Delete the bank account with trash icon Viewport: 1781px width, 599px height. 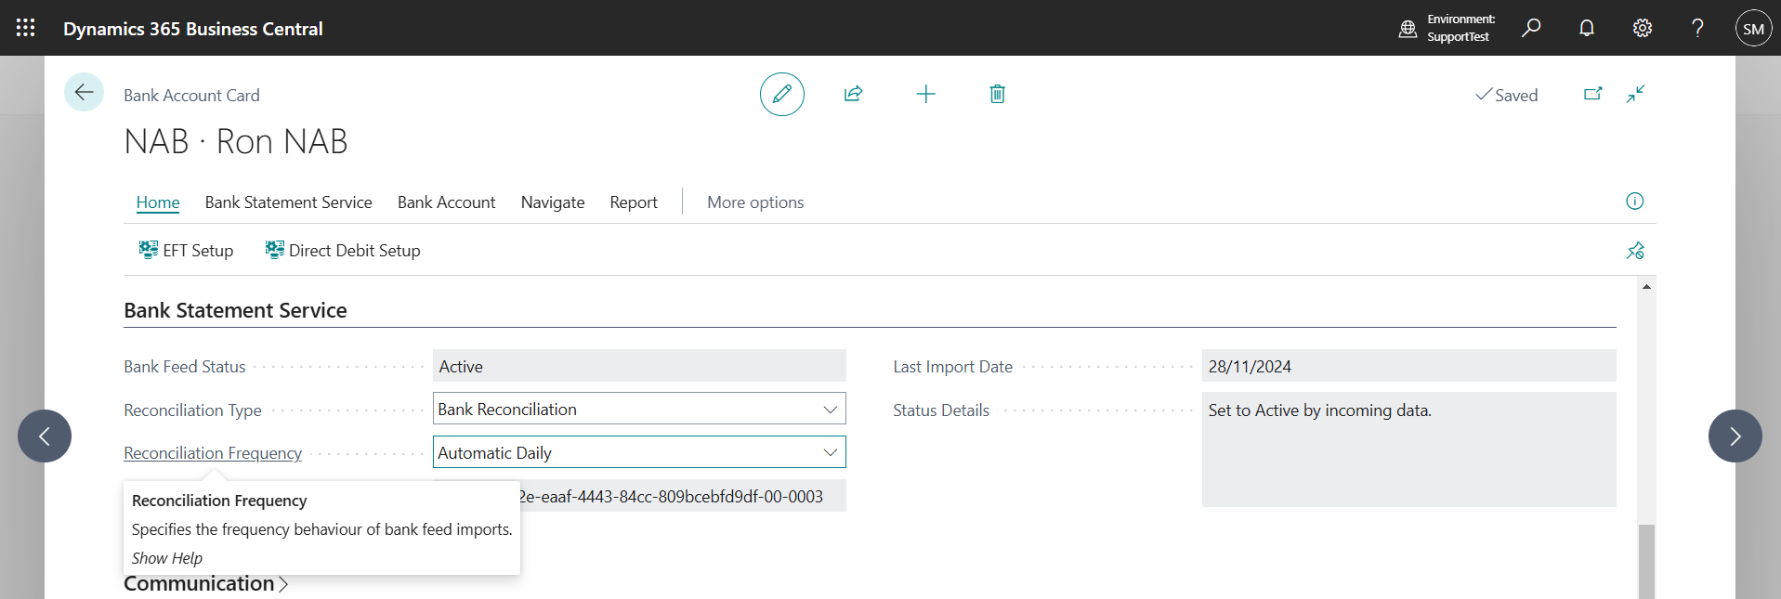coord(998,94)
